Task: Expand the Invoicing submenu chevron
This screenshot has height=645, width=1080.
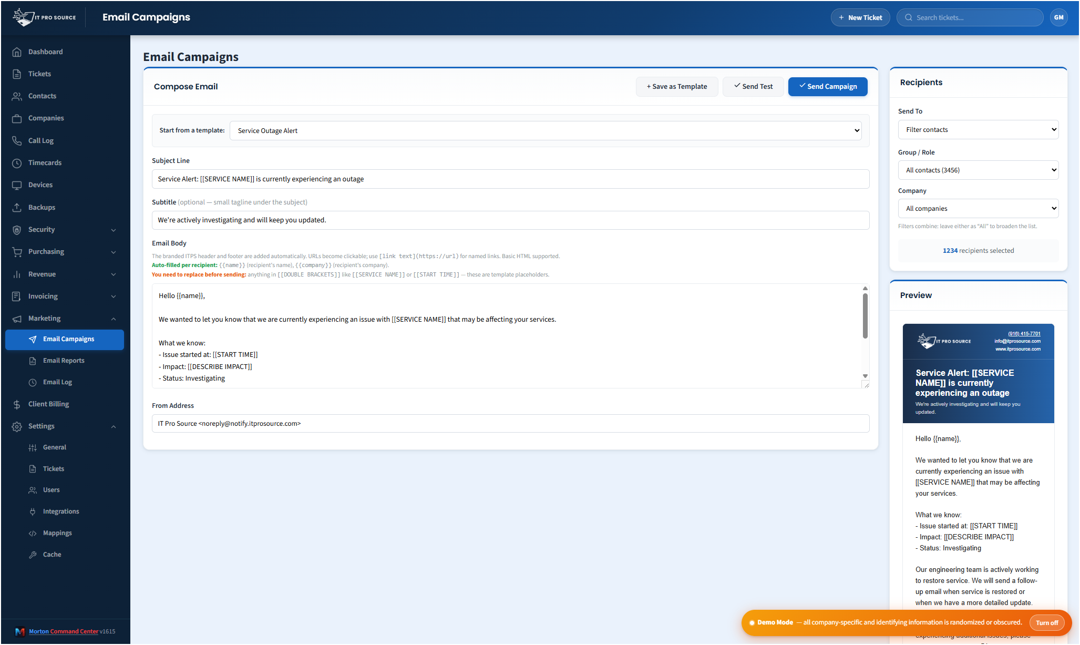Action: pyautogui.click(x=114, y=296)
